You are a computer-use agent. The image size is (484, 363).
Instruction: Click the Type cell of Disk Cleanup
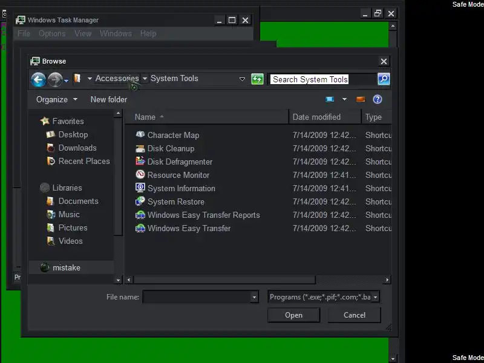378,148
